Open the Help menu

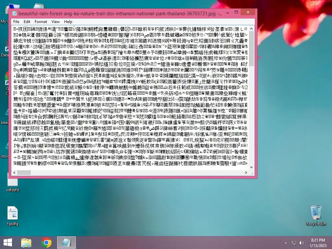click(68, 22)
